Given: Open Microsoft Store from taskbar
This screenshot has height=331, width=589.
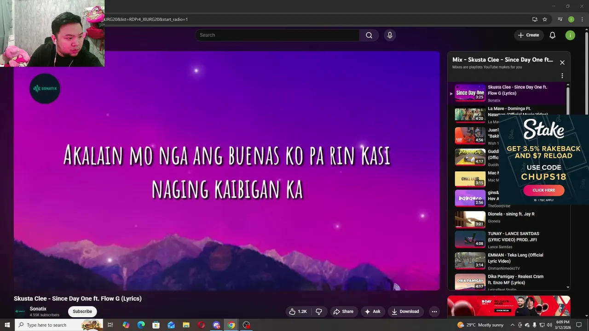Looking at the screenshot, I should [x=156, y=325].
